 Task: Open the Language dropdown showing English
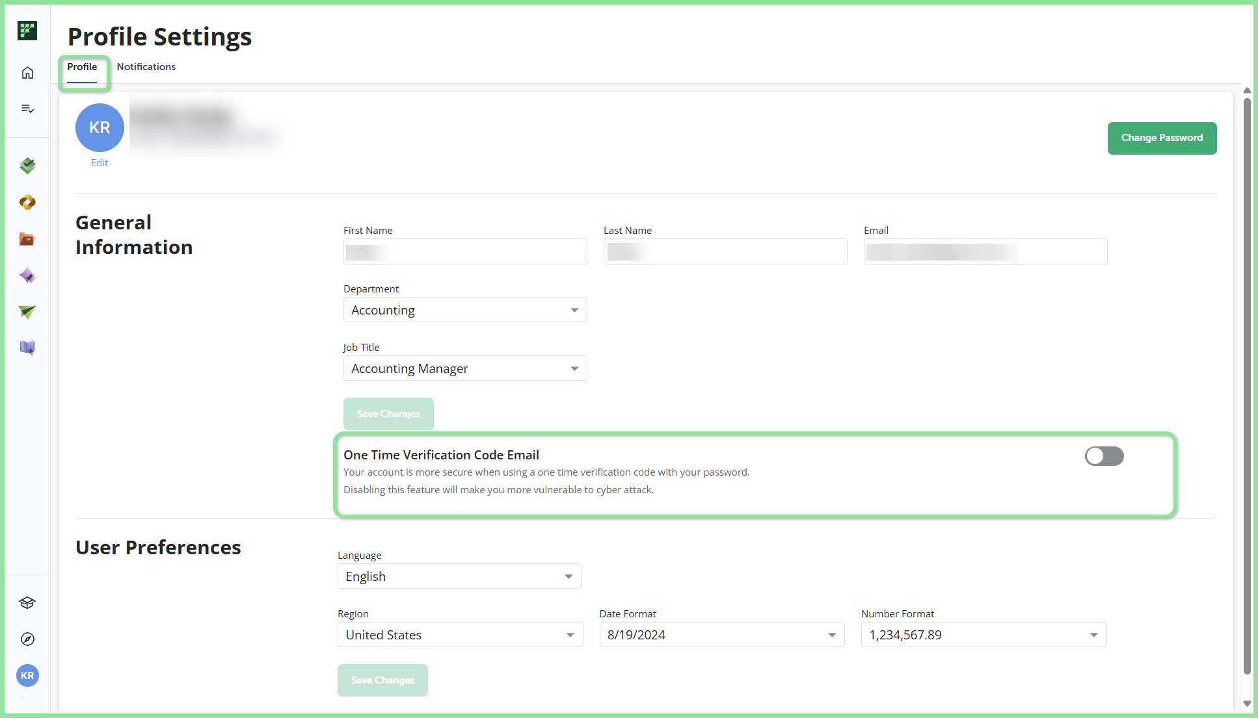[x=459, y=576]
